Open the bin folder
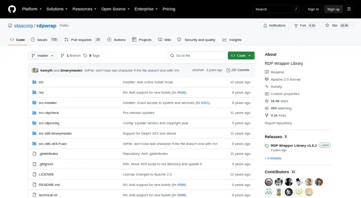Viewport: 361px width, 198px height. (x=41, y=82)
